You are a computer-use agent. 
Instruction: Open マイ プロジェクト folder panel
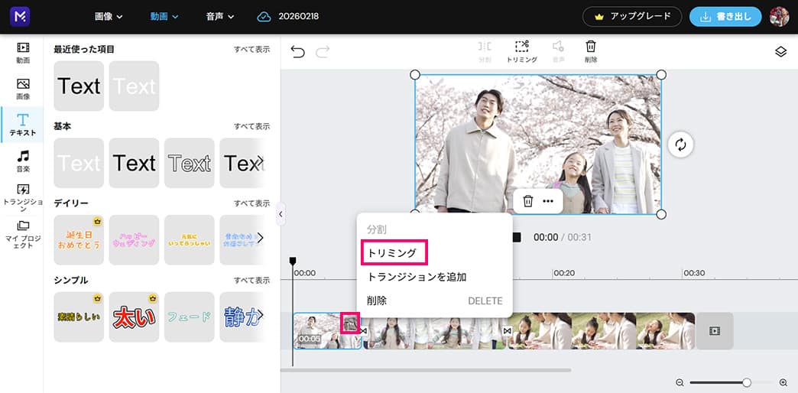[23, 234]
